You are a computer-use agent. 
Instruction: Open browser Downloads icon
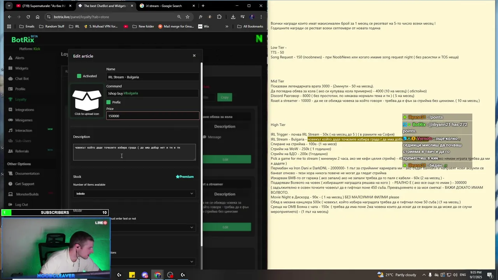pyautogui.click(x=233, y=17)
